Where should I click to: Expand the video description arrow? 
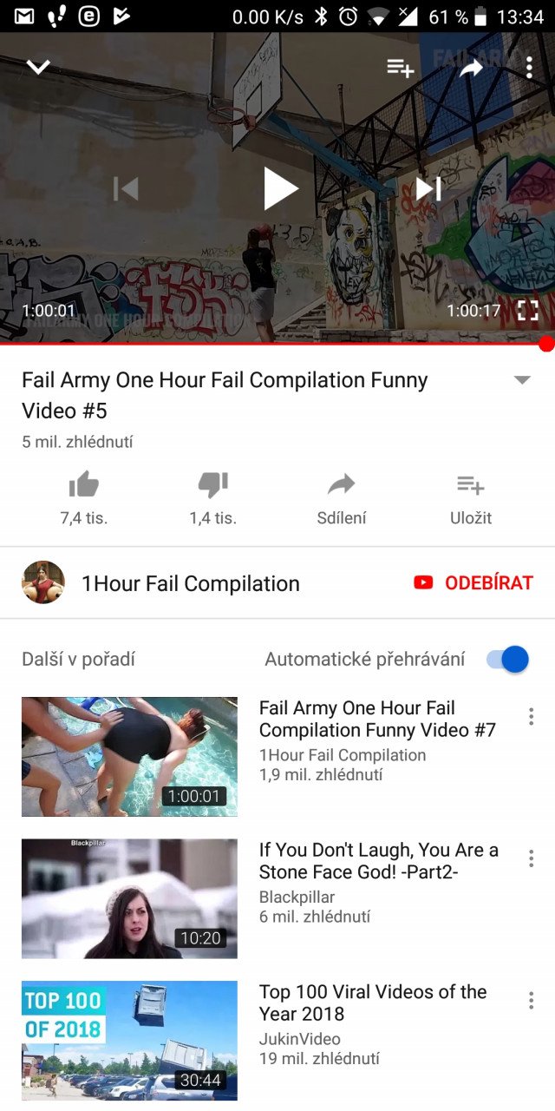coord(522,380)
